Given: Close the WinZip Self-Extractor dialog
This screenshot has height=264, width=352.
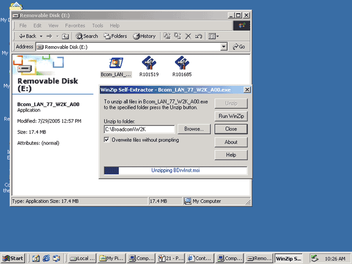Looking at the screenshot, I should click(247, 90).
